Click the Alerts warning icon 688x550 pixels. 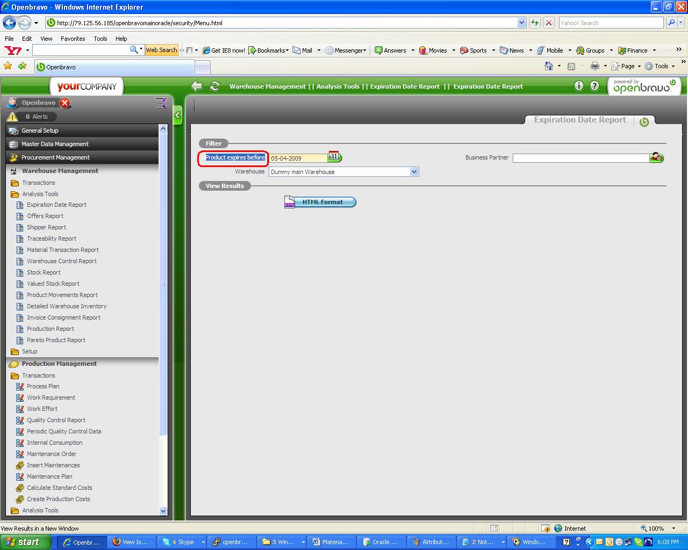pos(12,117)
